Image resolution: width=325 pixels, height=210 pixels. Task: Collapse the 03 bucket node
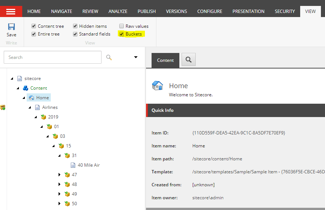[x=47, y=136]
